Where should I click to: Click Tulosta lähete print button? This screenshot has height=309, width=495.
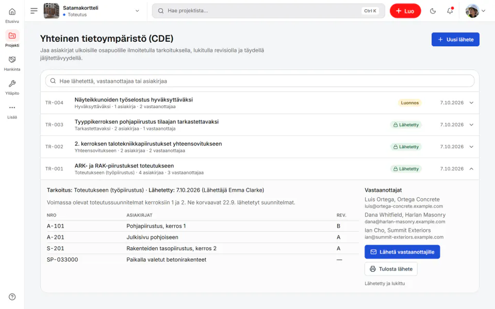click(391, 269)
